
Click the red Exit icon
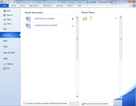[4, 68]
